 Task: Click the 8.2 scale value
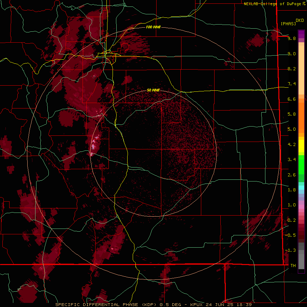click(292, 69)
